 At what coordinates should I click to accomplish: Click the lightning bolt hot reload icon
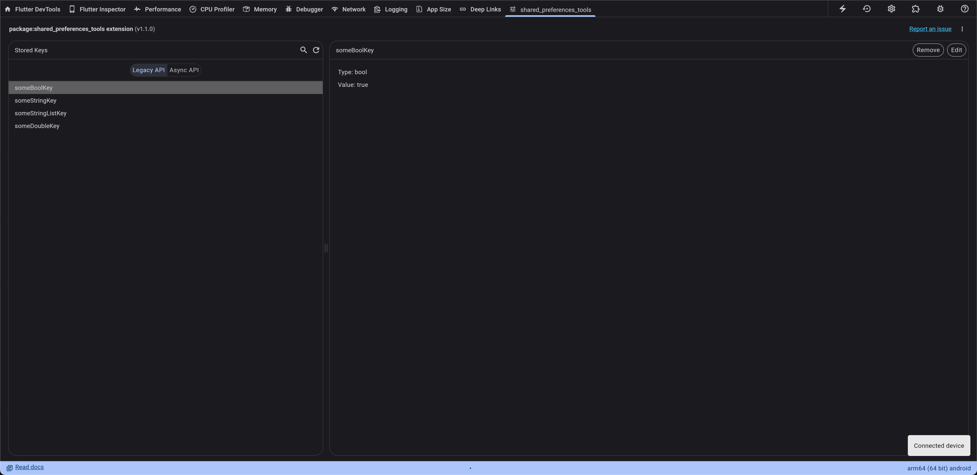click(842, 9)
